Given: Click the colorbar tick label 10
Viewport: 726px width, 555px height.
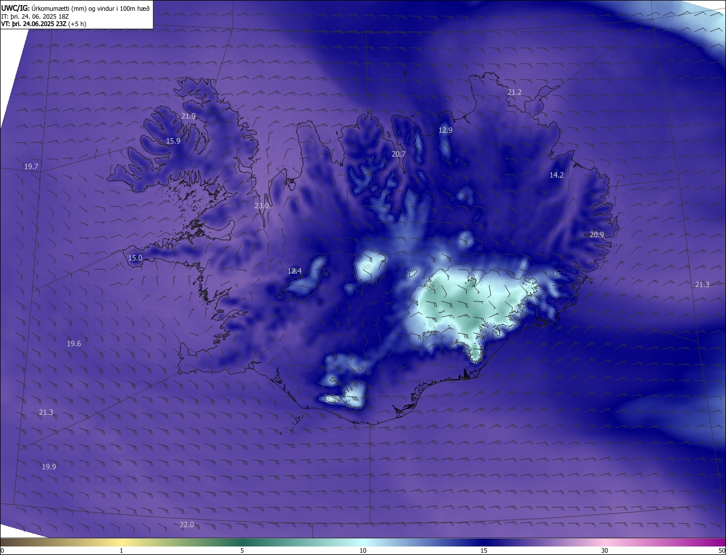Looking at the screenshot, I should [x=363, y=550].
